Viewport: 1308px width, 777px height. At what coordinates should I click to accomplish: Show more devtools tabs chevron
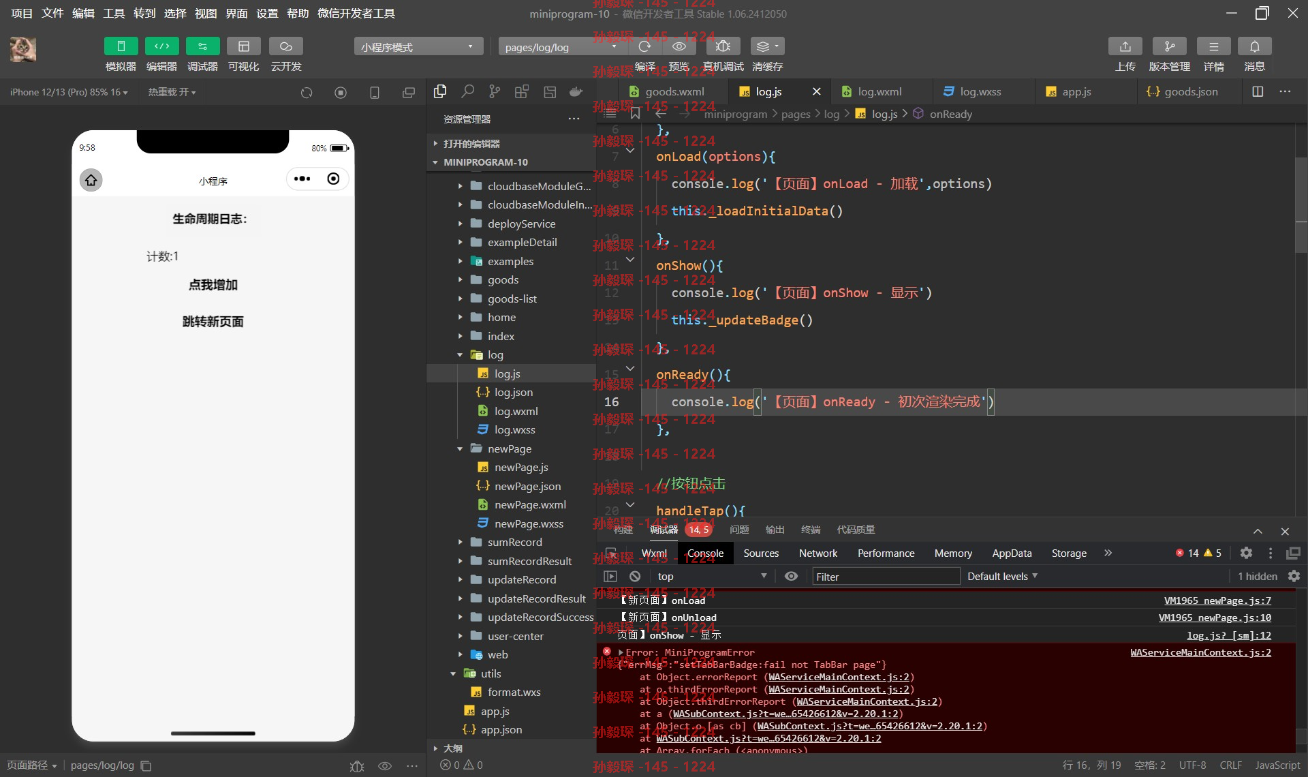(1108, 553)
